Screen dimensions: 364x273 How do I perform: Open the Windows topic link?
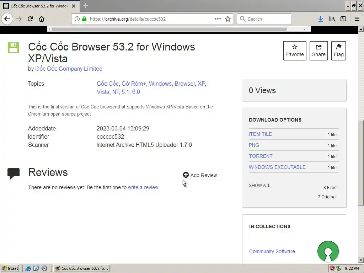coord(160,84)
